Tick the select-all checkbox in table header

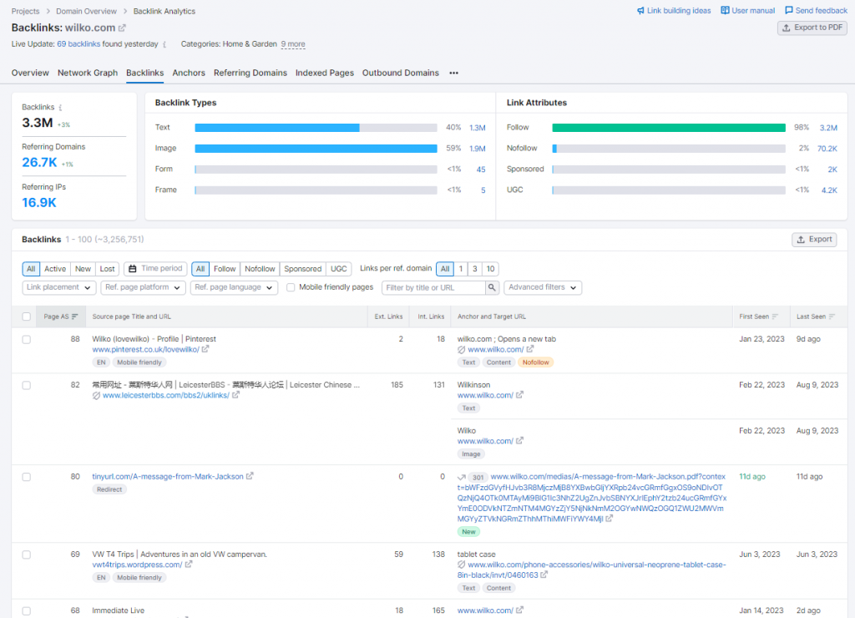(27, 317)
